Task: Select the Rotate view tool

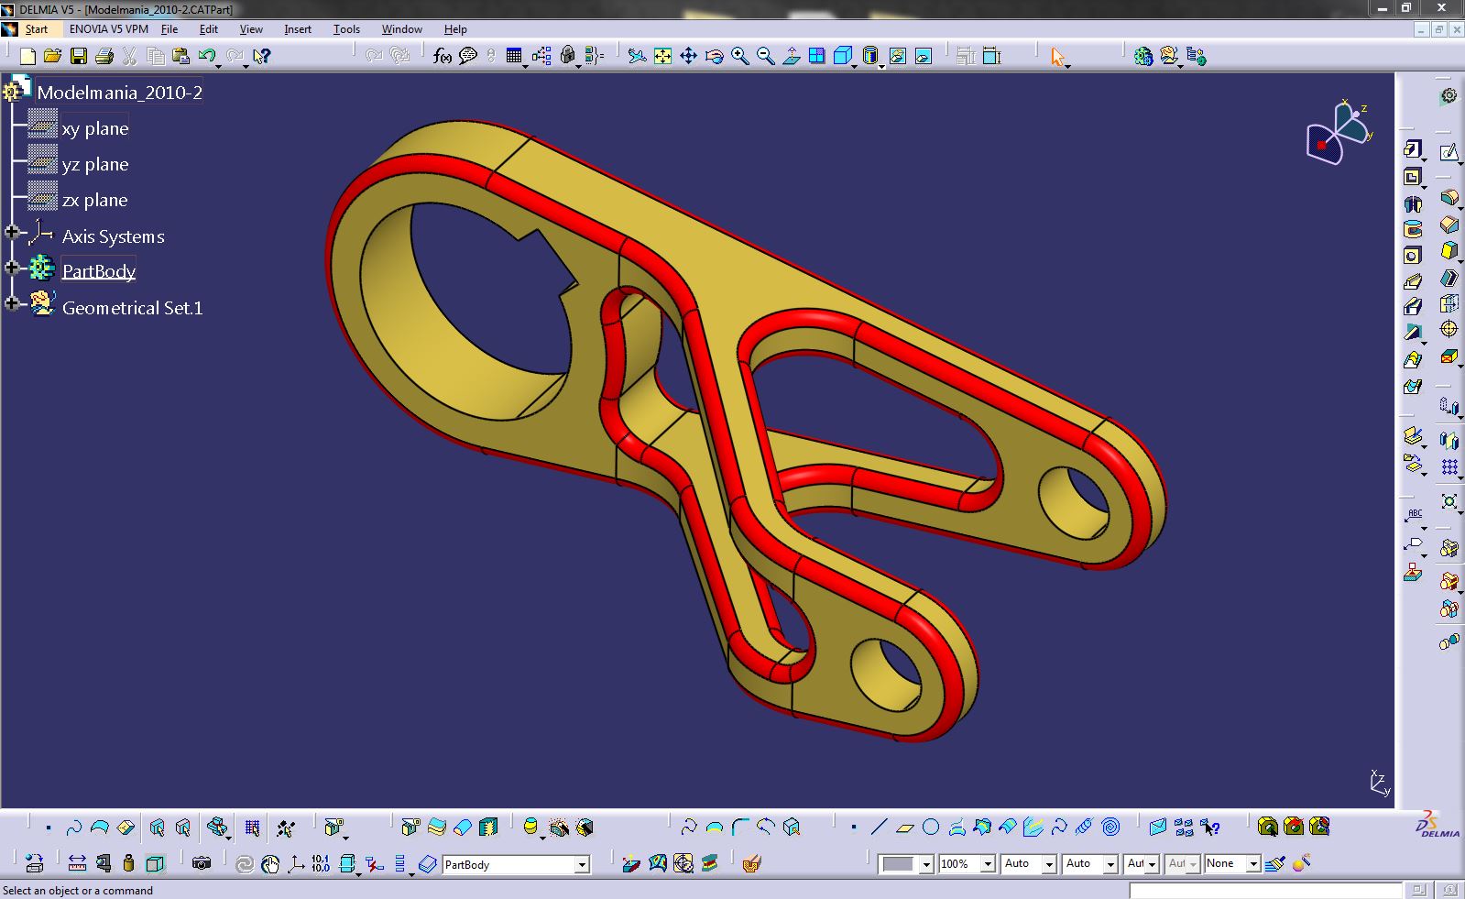Action: click(x=714, y=56)
